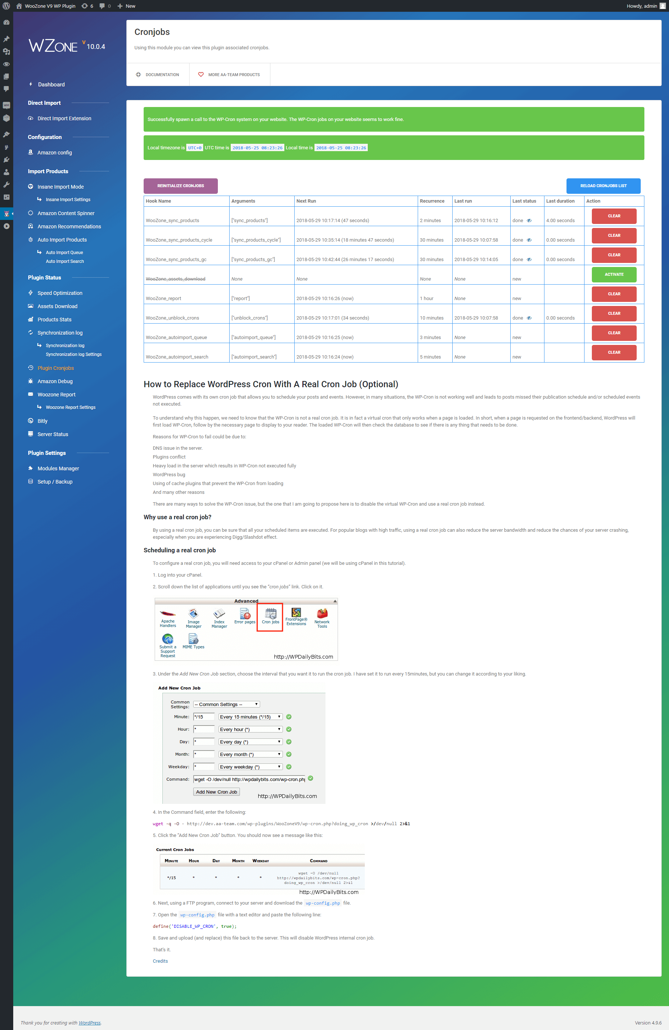669x1030 pixels.
Task: Open WZone Dashboard menu item
Action: (51, 84)
